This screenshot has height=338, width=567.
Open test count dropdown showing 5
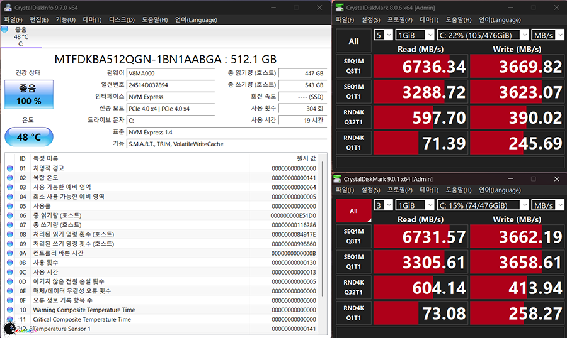383,35
